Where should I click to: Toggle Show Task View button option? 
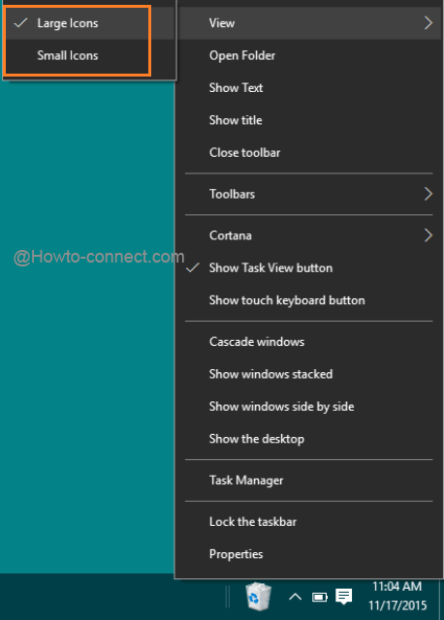(309, 268)
